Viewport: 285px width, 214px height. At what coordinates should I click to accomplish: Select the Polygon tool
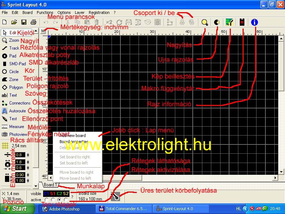point(12,87)
